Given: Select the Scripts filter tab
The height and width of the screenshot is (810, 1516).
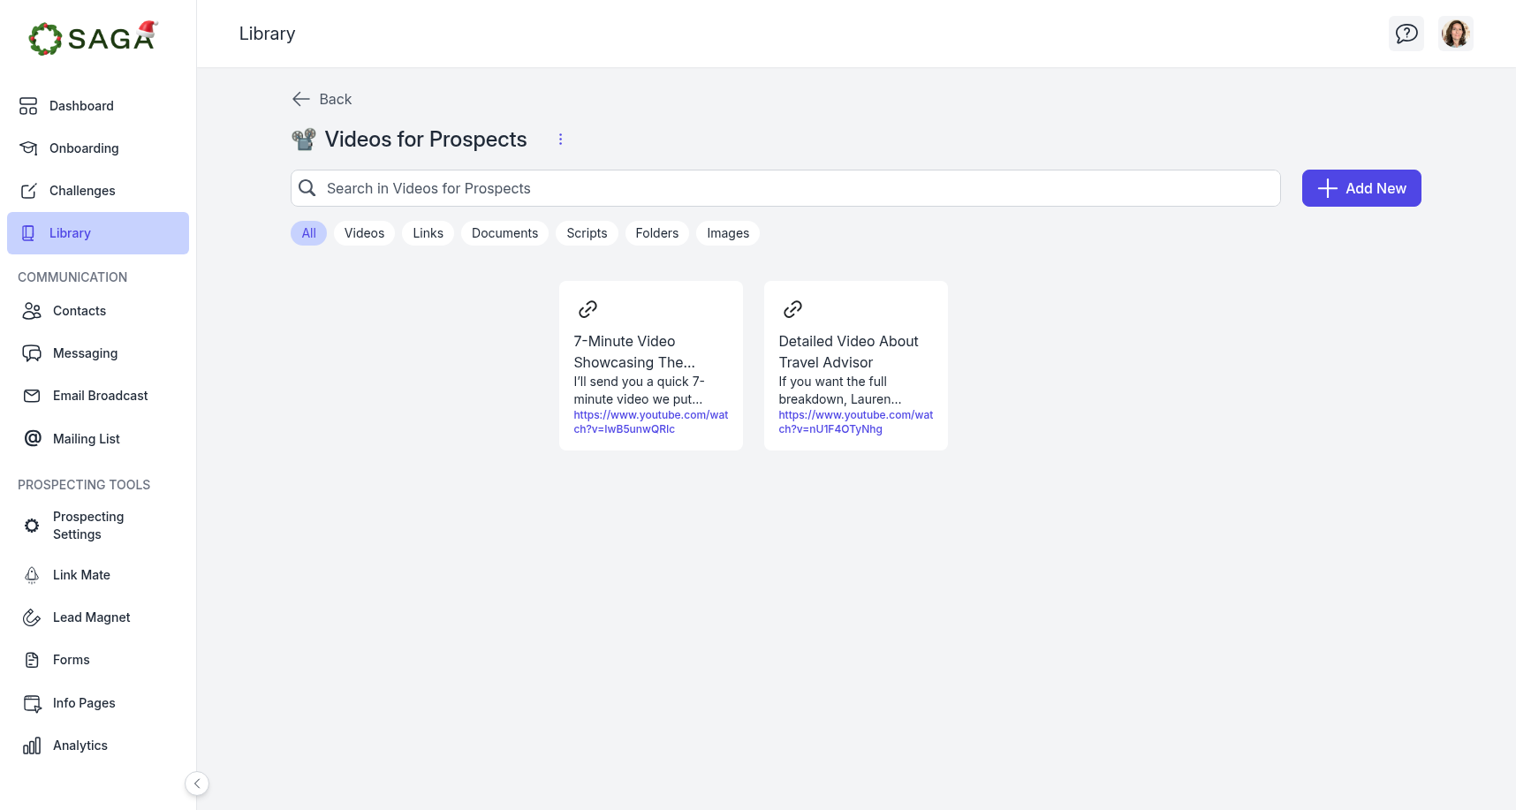Looking at the screenshot, I should [587, 233].
